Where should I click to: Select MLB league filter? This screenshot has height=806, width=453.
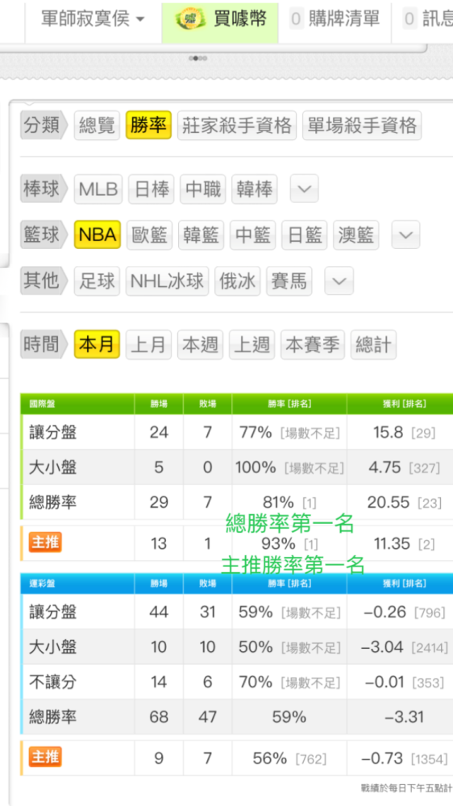point(98,189)
